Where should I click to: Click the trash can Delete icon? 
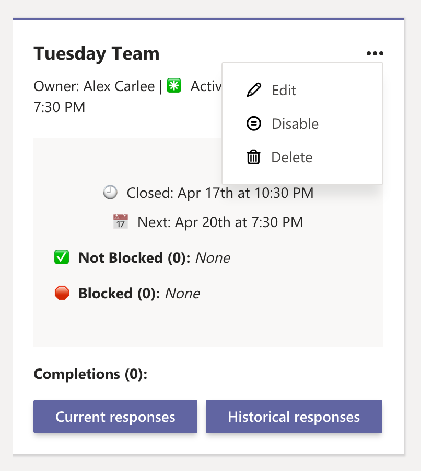[253, 157]
